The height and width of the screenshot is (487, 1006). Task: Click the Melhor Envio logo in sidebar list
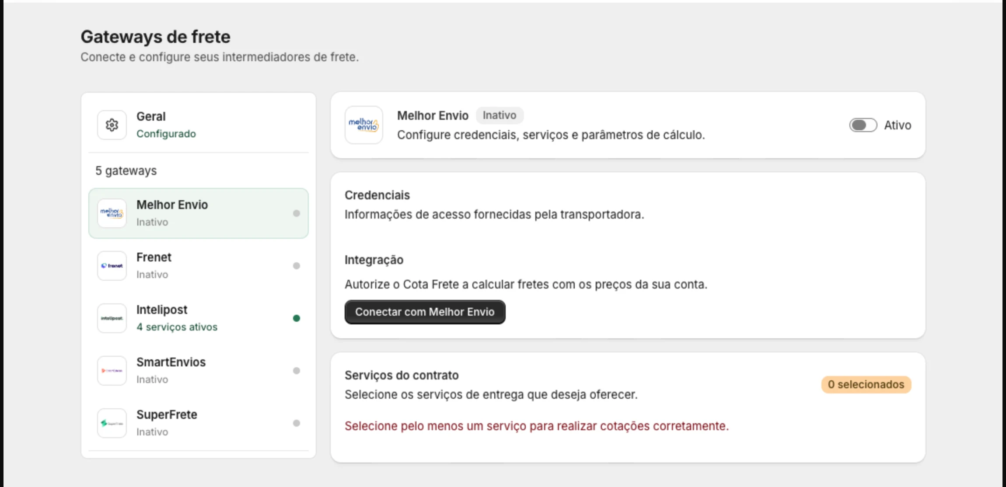(112, 213)
